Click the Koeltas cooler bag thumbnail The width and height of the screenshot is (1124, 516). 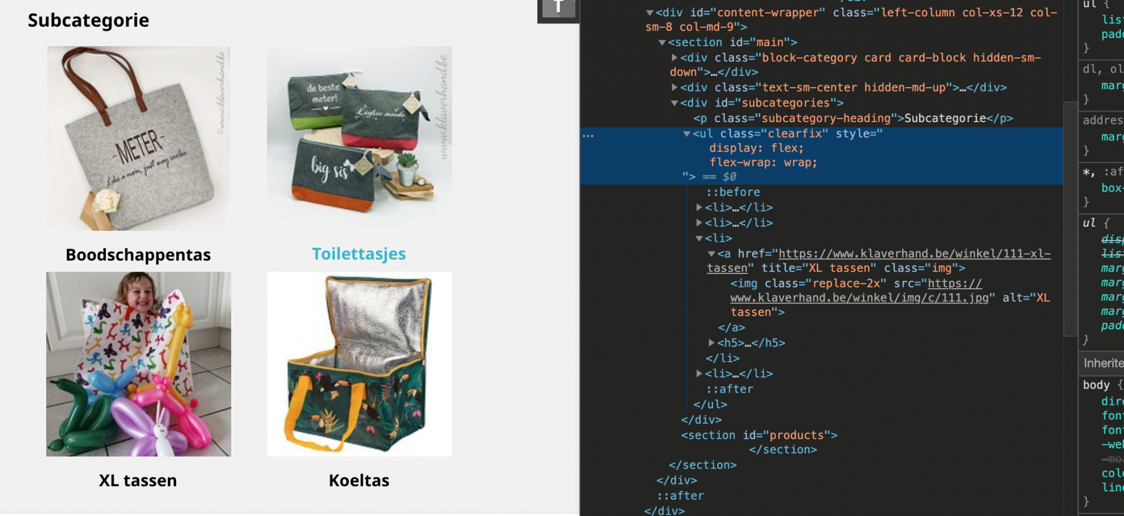[359, 364]
